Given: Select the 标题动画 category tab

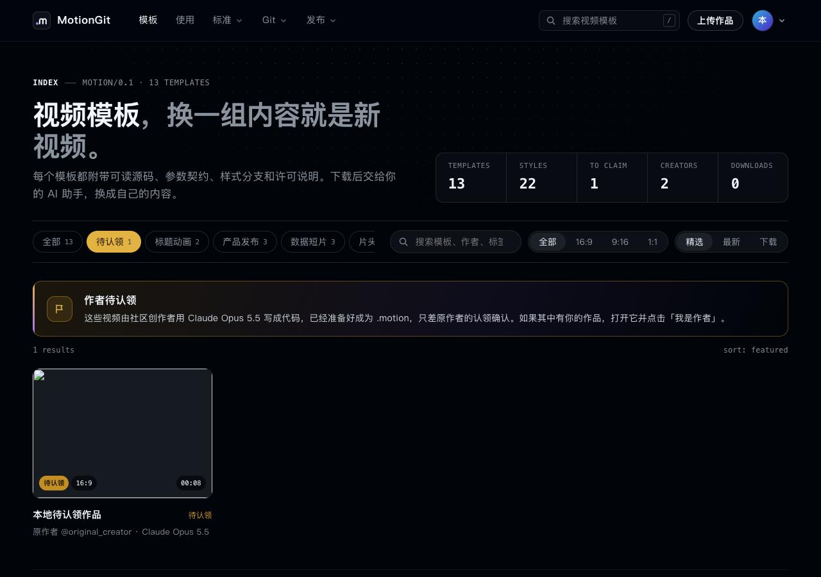Looking at the screenshot, I should point(177,242).
